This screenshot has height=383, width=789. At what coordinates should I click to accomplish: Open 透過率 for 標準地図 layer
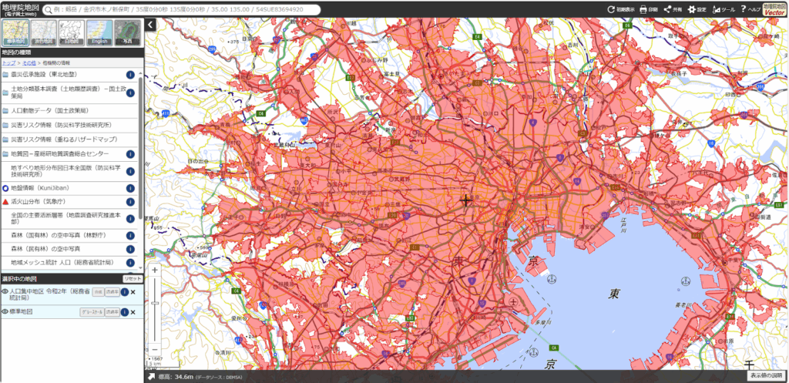[x=112, y=313]
